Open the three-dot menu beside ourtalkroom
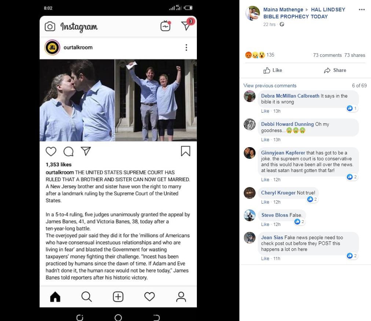This screenshot has height=321, width=371. coord(186,47)
